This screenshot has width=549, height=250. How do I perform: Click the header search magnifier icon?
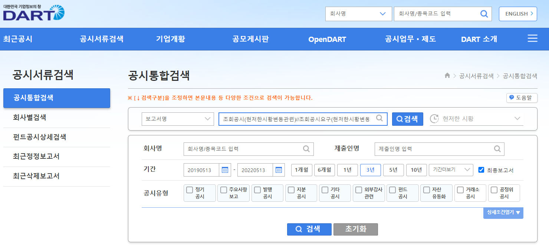(484, 14)
